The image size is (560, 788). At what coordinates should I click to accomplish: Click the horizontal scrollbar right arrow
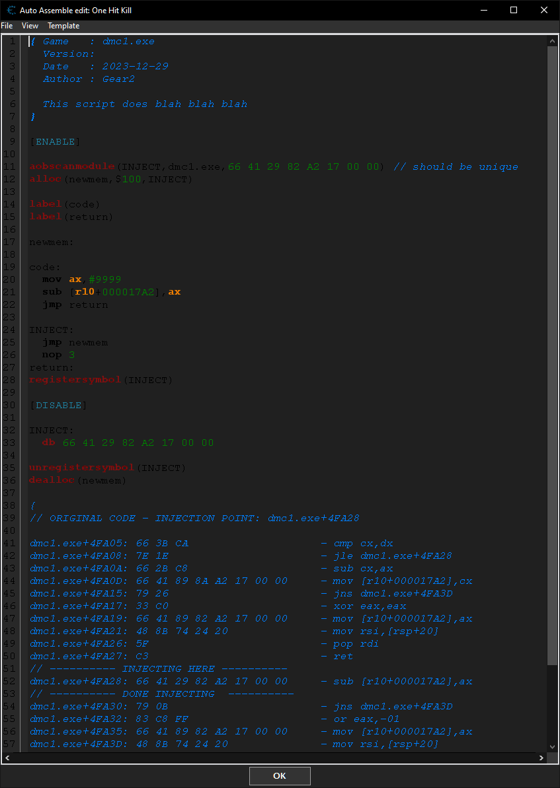541,758
